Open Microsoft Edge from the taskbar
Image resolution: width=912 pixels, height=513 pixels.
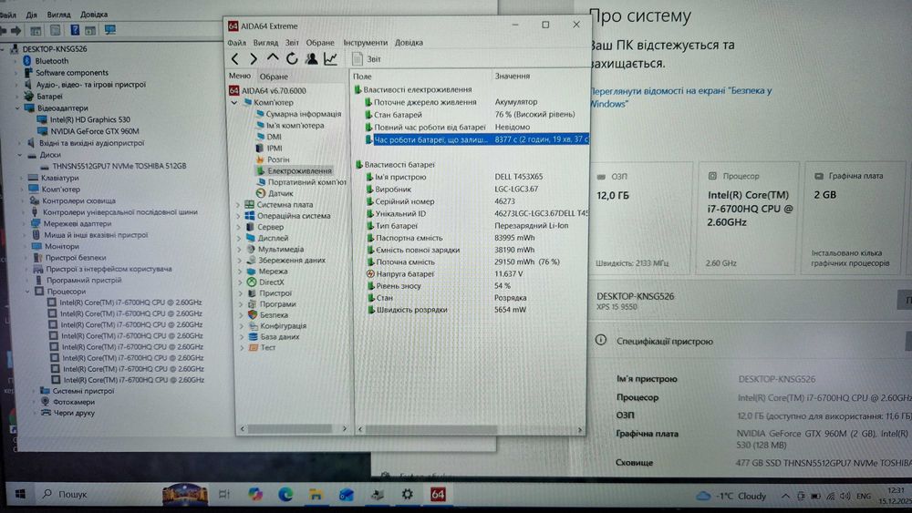285,495
